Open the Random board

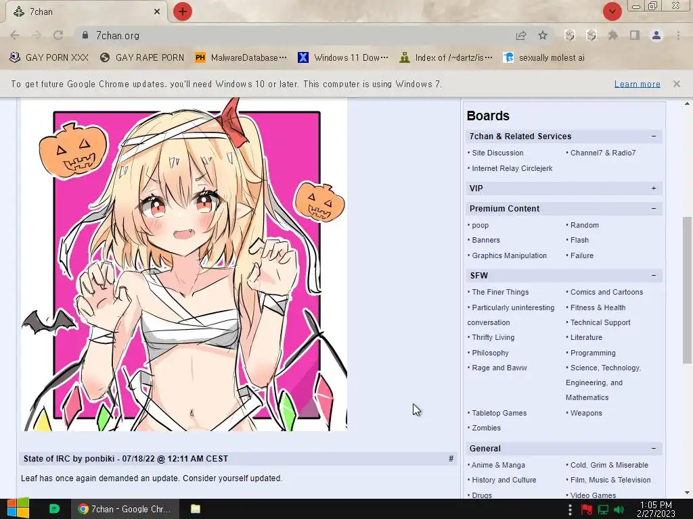point(584,225)
